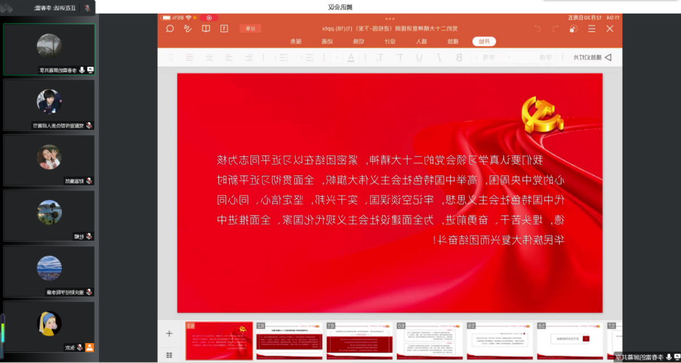This screenshot has height=363, width=681.
Task: Click the 李春蕾的屏幕共享 label on the shared screen
Action: (640, 357)
